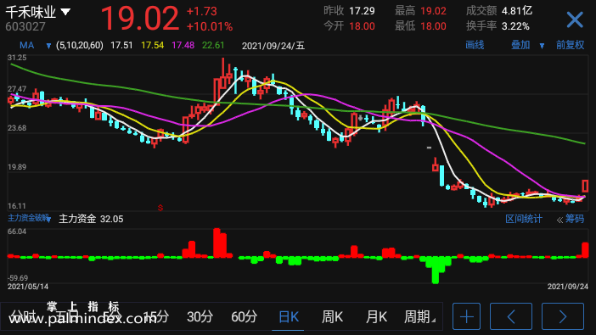Click the percent change +10.01%
Image resolution: width=596 pixels, height=335 pixels.
click(x=210, y=26)
